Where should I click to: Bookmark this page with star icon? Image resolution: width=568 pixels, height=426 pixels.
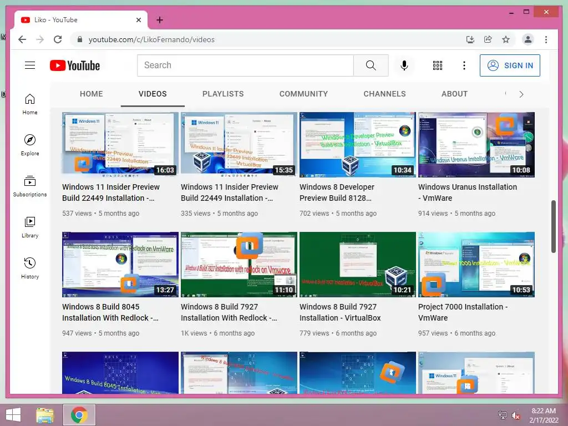click(x=506, y=39)
